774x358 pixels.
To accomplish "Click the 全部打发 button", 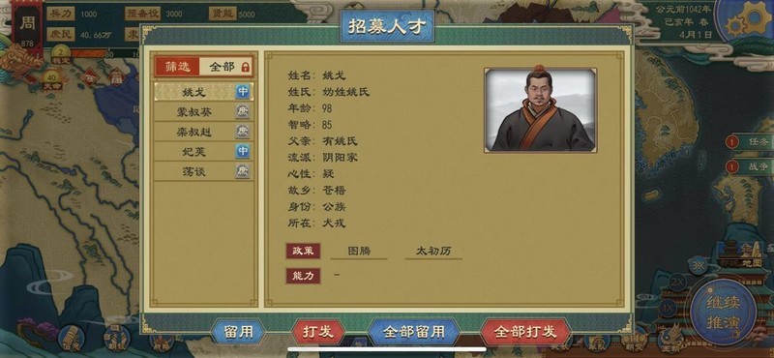I will [525, 332].
